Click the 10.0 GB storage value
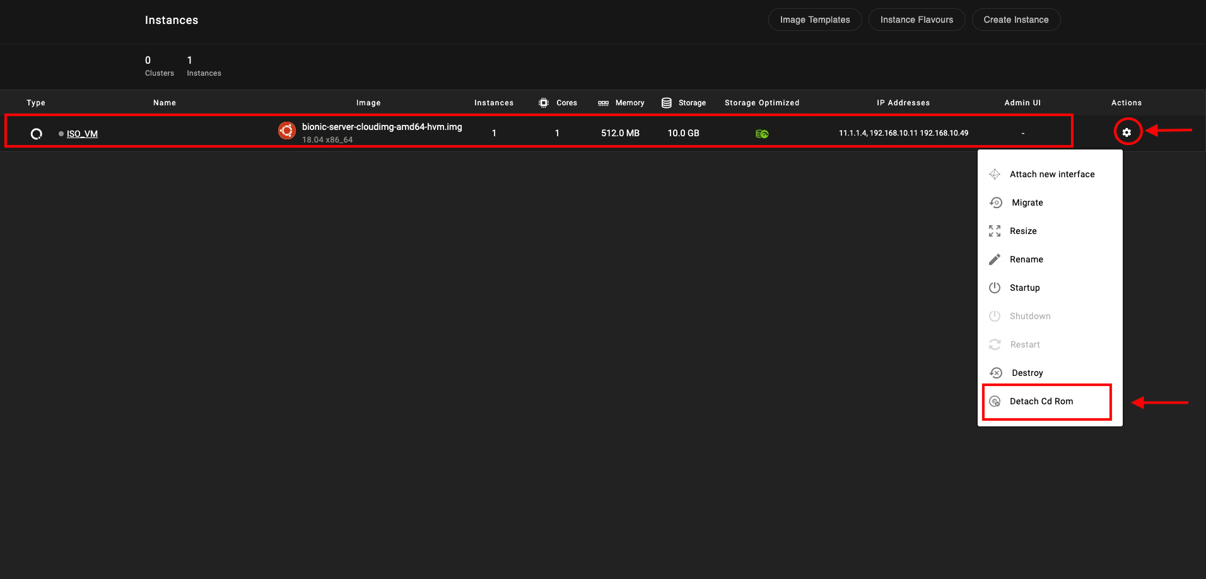This screenshot has width=1206, height=579. pos(683,133)
